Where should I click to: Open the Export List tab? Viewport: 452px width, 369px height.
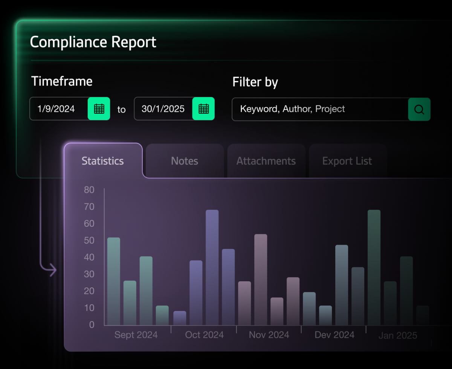pos(347,161)
